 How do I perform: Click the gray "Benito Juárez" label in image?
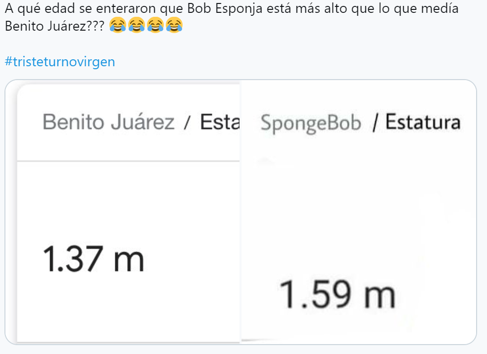[108, 122]
